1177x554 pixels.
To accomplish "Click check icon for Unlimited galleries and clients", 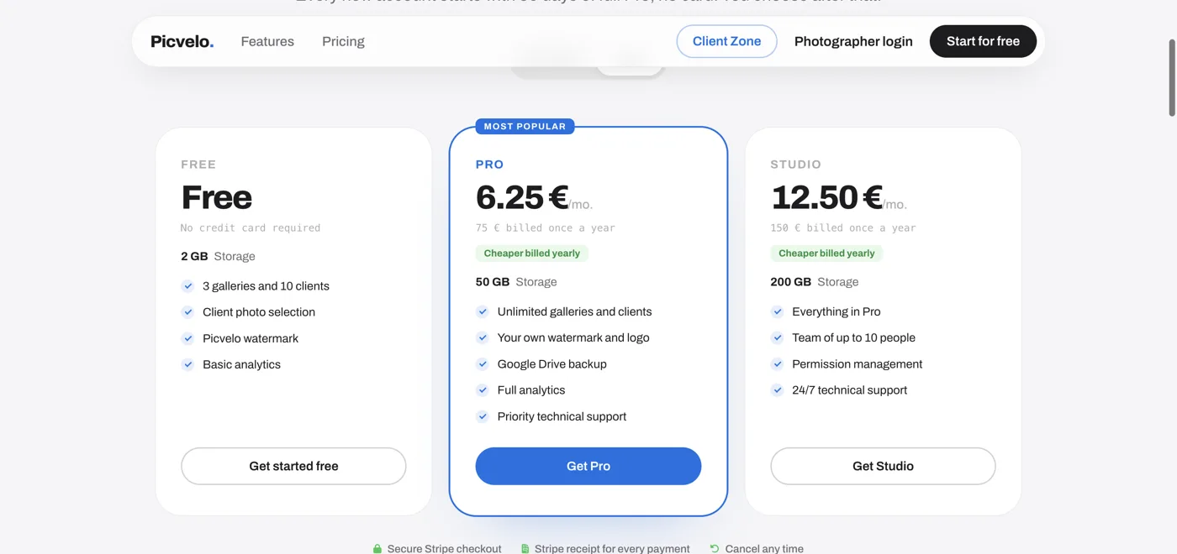I will tap(483, 311).
